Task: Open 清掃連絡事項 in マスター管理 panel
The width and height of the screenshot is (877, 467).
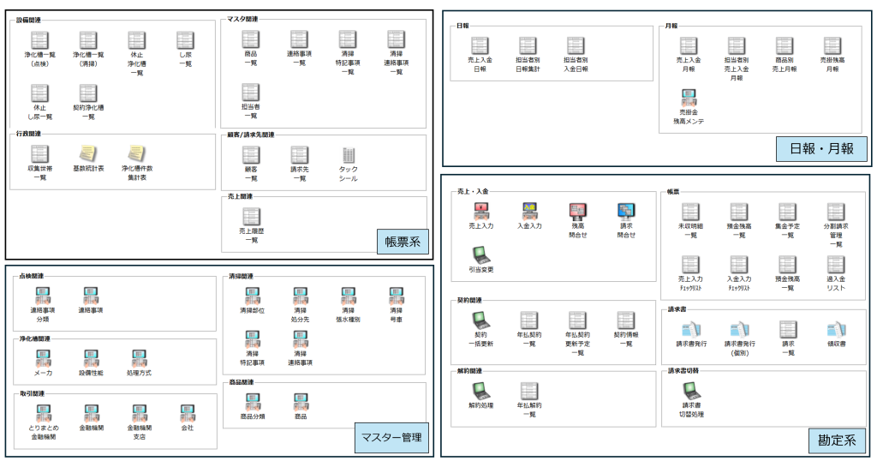Action: click(301, 339)
